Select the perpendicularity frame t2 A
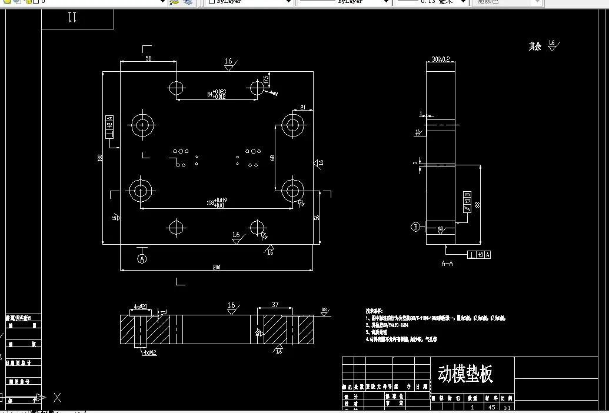The image size is (609, 413). pos(109,126)
